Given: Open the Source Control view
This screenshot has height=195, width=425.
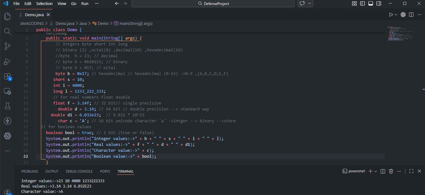Looking at the screenshot, I should pos(7,46).
